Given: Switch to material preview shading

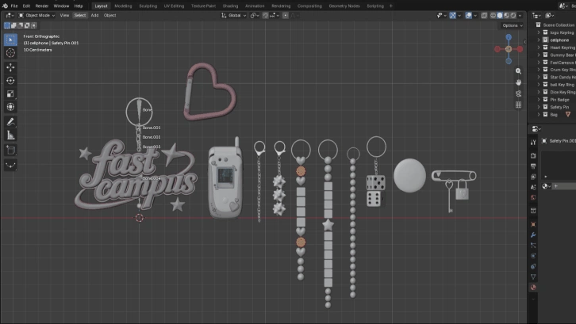Looking at the screenshot, I should (x=506, y=15).
